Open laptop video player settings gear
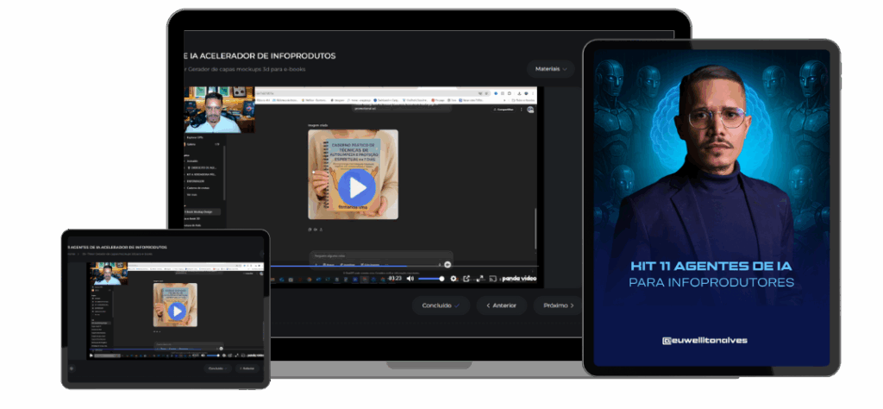Image resolution: width=883 pixels, height=409 pixels. click(454, 279)
